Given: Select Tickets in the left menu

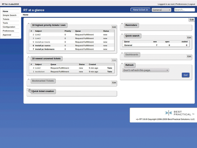Looking at the screenshot, I should (x=6, y=19).
